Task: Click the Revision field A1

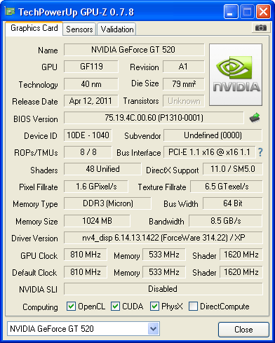Action: pos(184,67)
